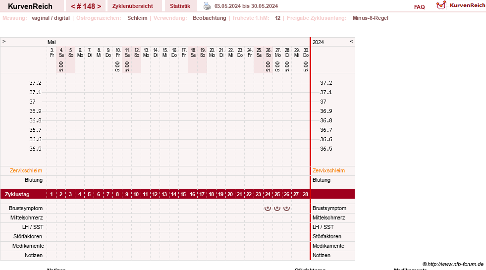486x270 pixels.
Task: Click the left Notizen row label
Action: coord(34,256)
